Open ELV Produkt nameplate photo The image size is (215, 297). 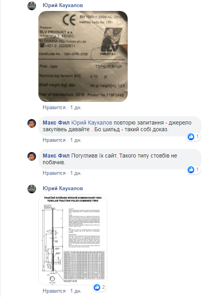pyautogui.click(x=83, y=56)
